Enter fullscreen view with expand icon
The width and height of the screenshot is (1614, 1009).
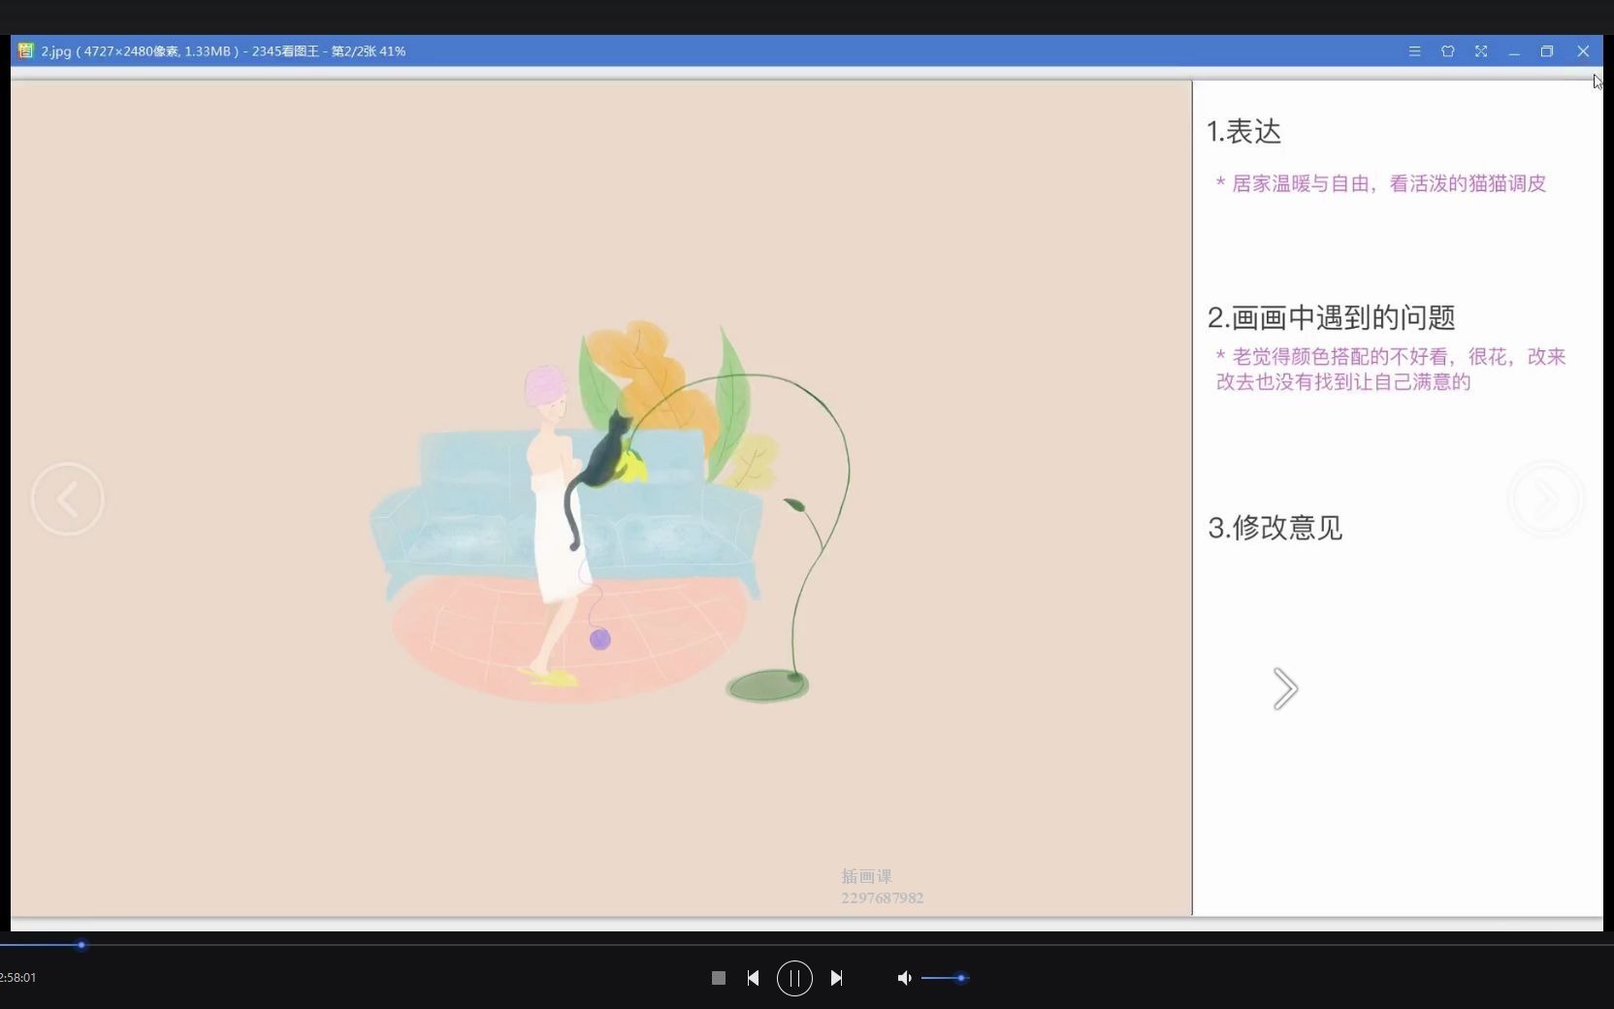[1481, 51]
